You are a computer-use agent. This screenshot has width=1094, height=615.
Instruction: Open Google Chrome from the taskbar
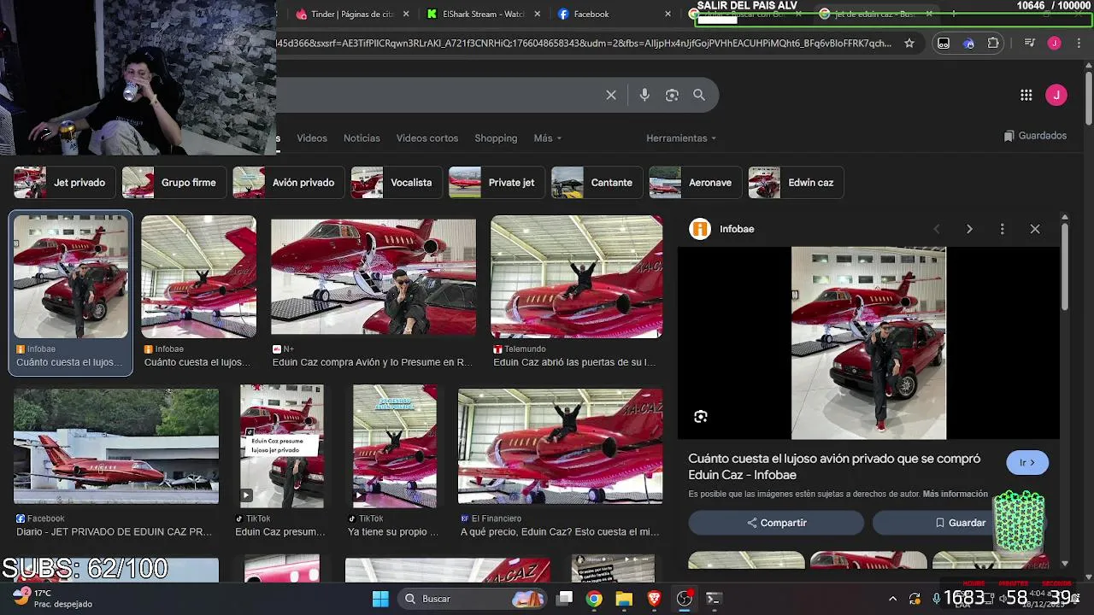pyautogui.click(x=594, y=599)
